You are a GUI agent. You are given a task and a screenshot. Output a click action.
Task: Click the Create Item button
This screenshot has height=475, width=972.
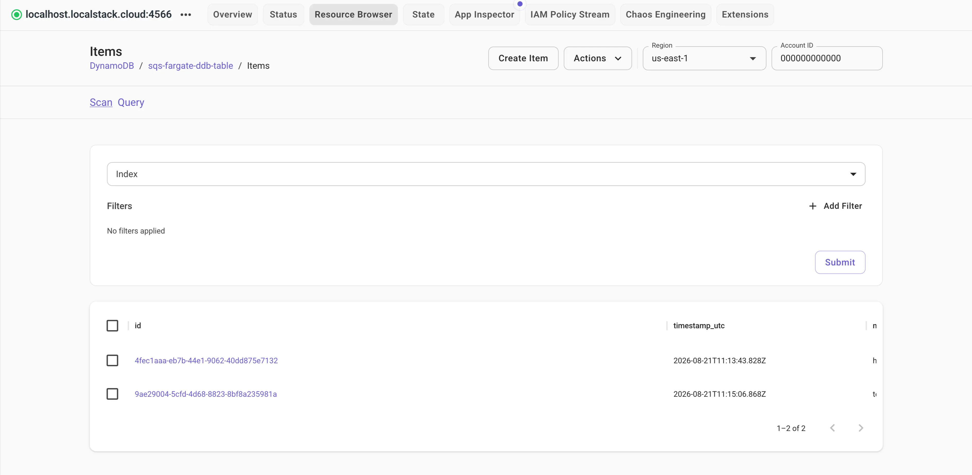tap(523, 58)
